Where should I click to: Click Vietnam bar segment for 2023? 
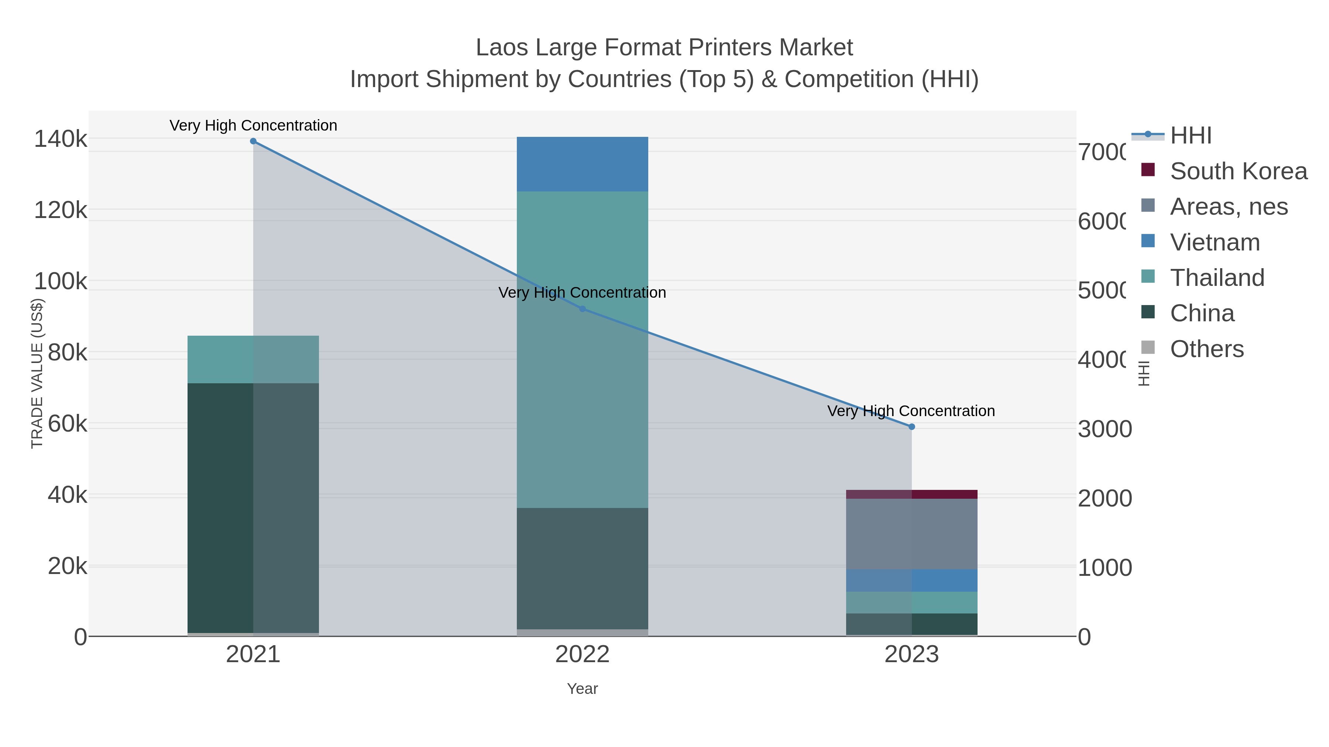point(911,581)
